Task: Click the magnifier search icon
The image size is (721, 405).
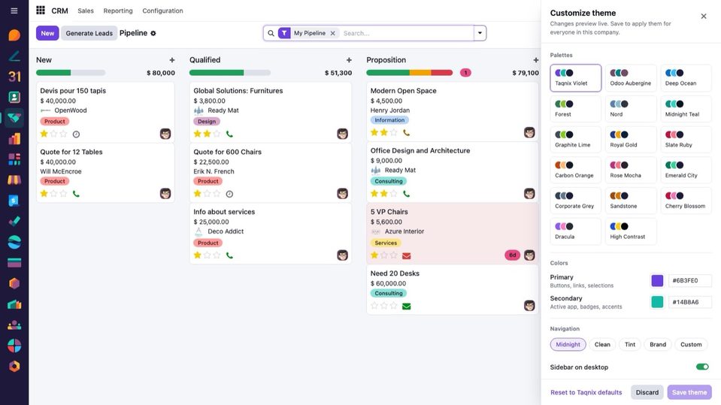Action: 271,33
